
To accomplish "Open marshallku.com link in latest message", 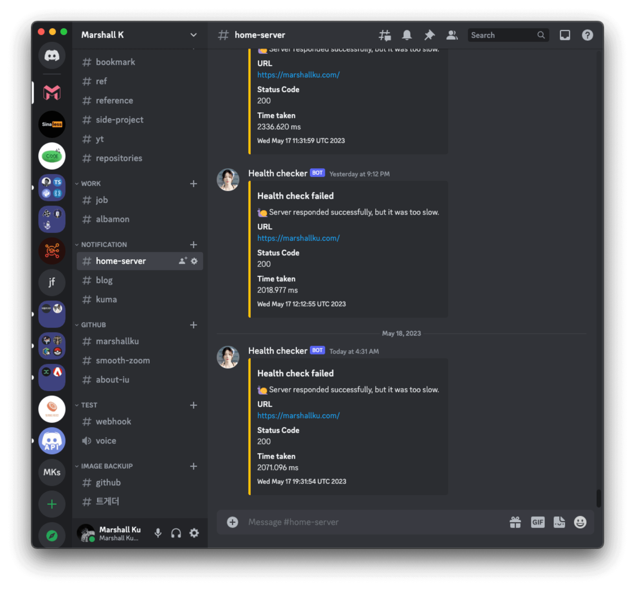I will tap(298, 415).
